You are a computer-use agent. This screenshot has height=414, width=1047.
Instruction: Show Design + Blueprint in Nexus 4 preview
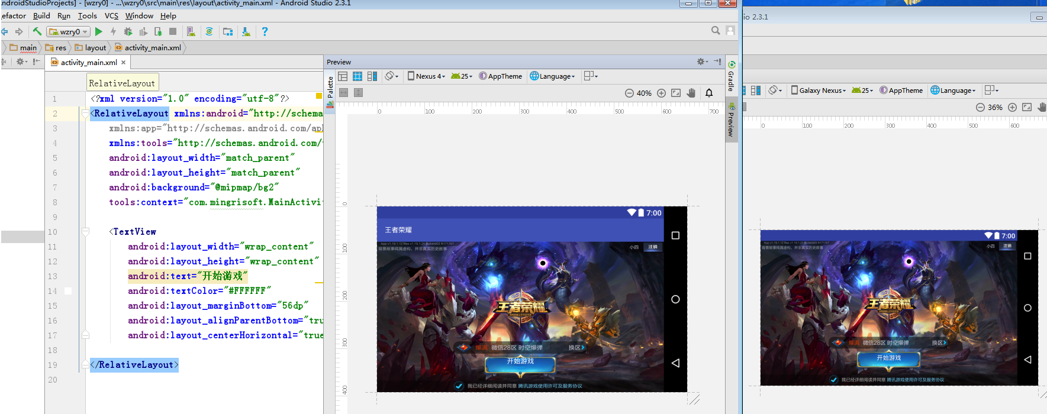(x=372, y=76)
